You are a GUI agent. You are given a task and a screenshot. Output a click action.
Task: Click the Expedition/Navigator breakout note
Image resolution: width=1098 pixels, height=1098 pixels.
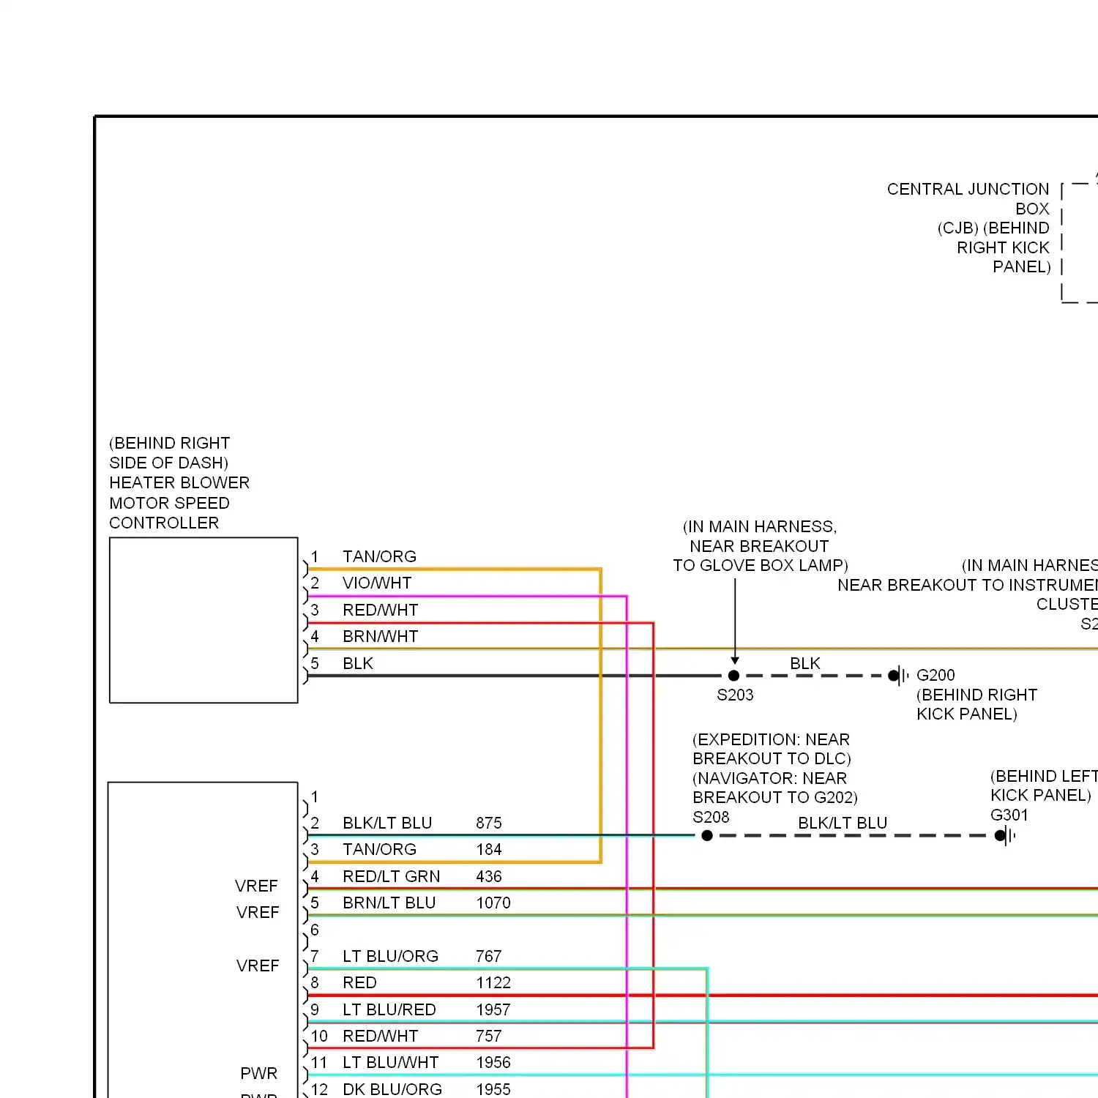(x=774, y=768)
